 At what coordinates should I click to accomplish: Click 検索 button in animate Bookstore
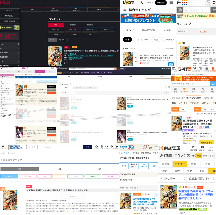point(87,147)
